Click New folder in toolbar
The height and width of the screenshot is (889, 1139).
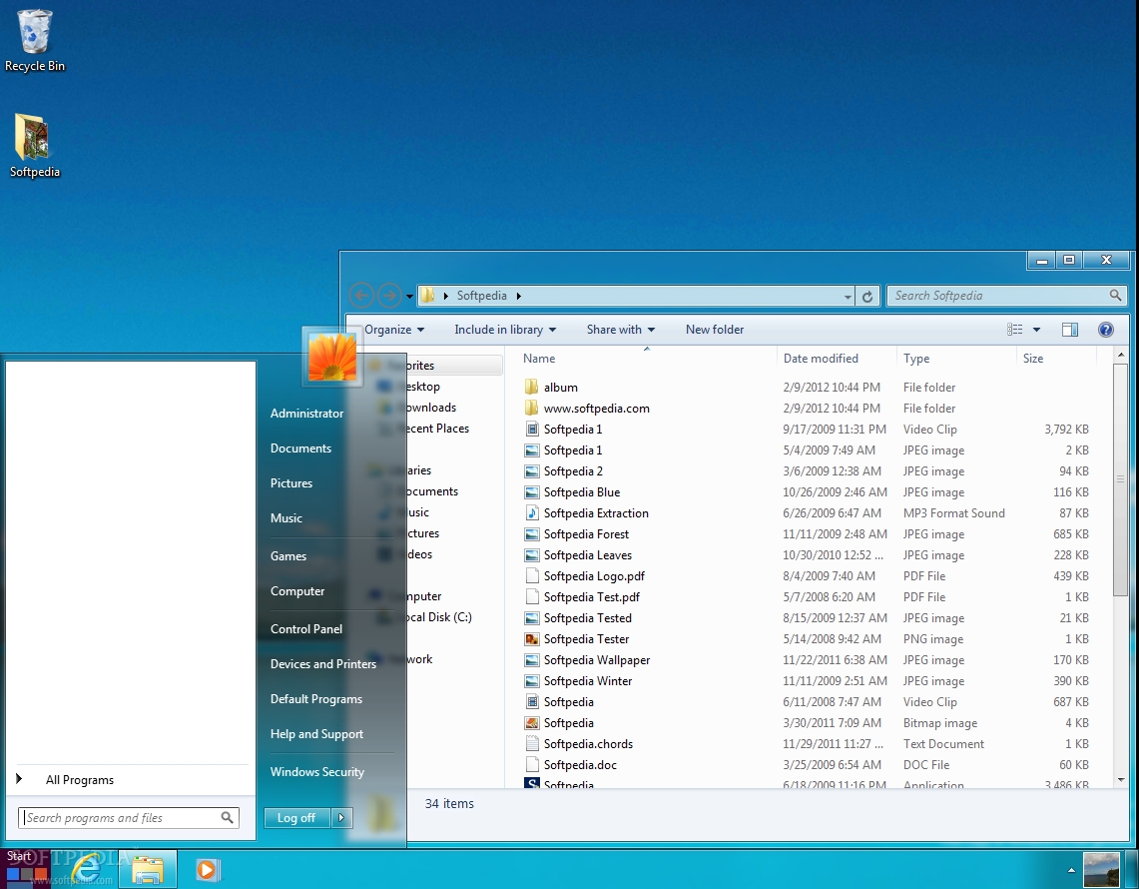(715, 330)
